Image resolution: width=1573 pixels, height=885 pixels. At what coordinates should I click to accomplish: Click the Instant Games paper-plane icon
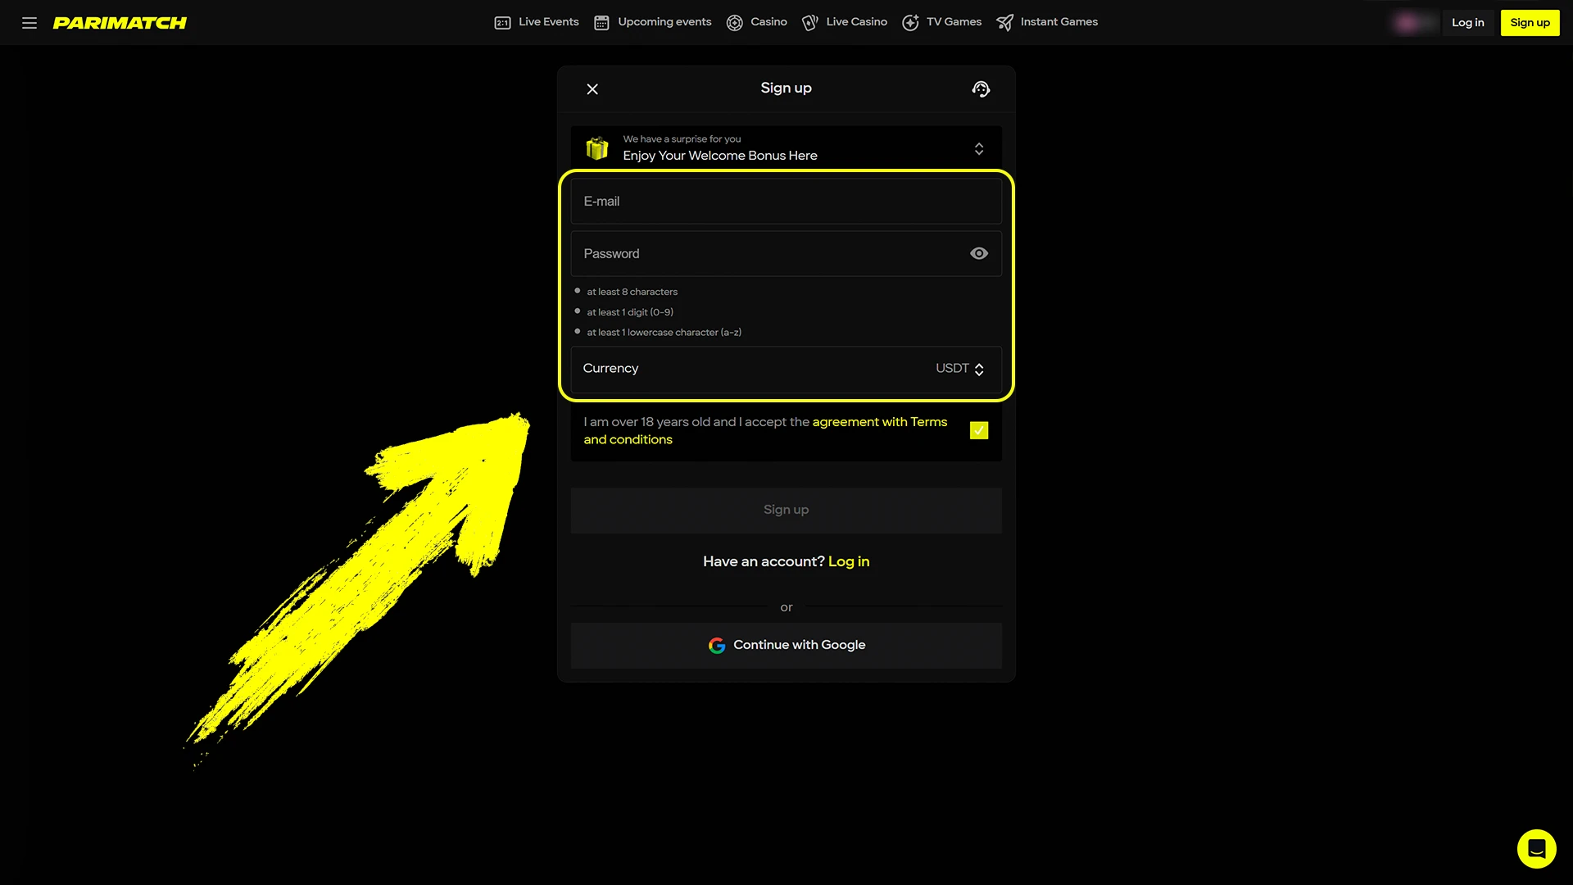click(x=1005, y=22)
